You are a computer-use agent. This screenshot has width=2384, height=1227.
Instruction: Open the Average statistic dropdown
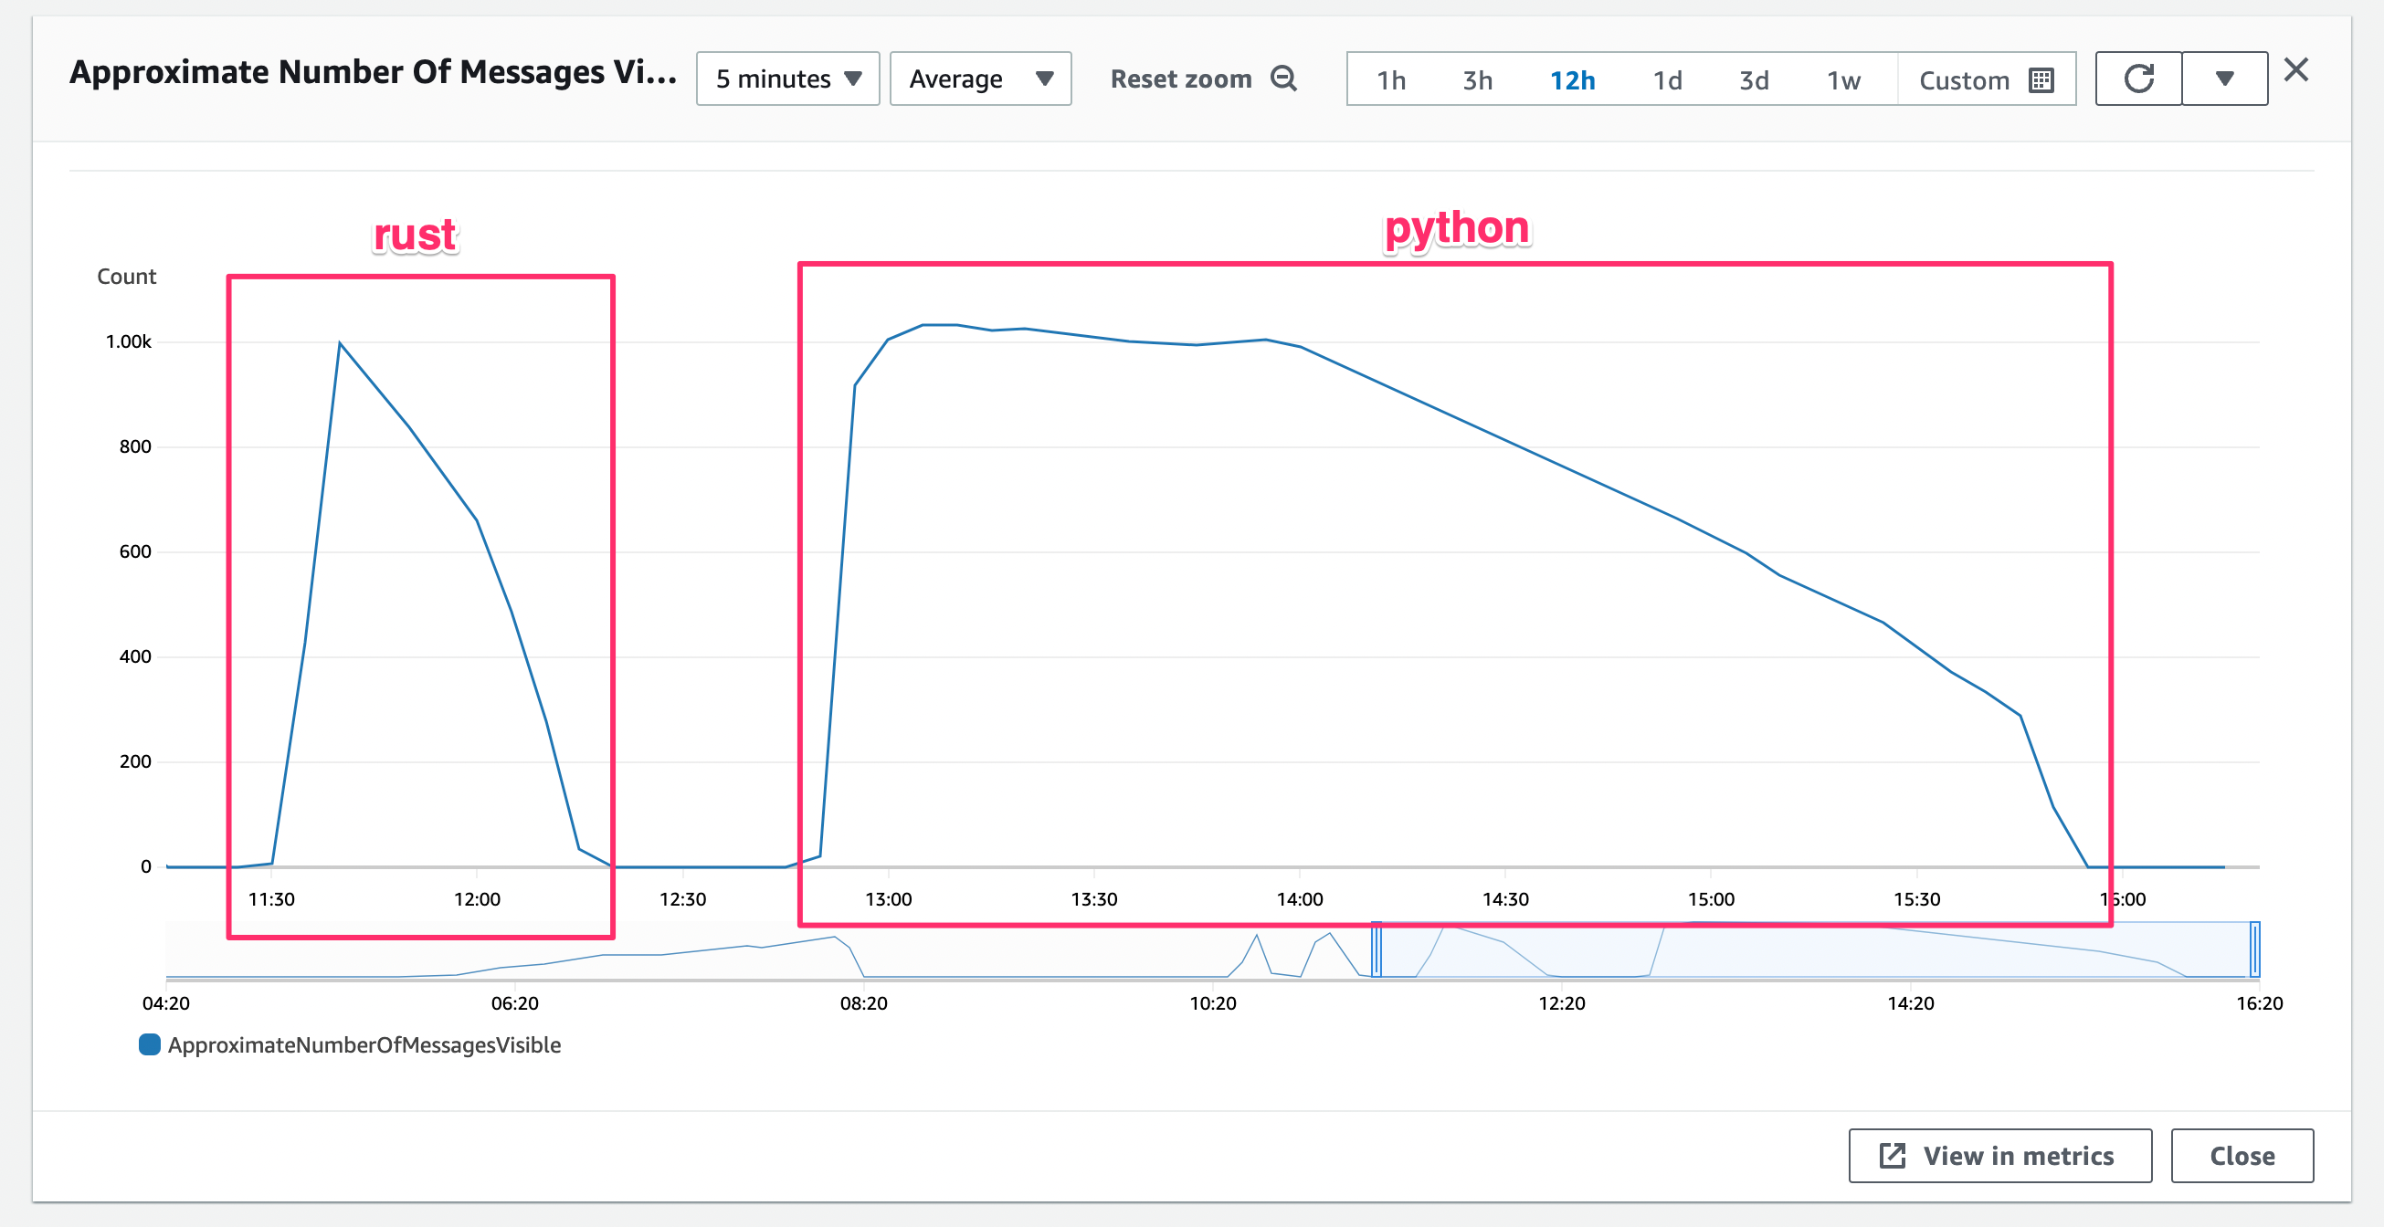980,79
